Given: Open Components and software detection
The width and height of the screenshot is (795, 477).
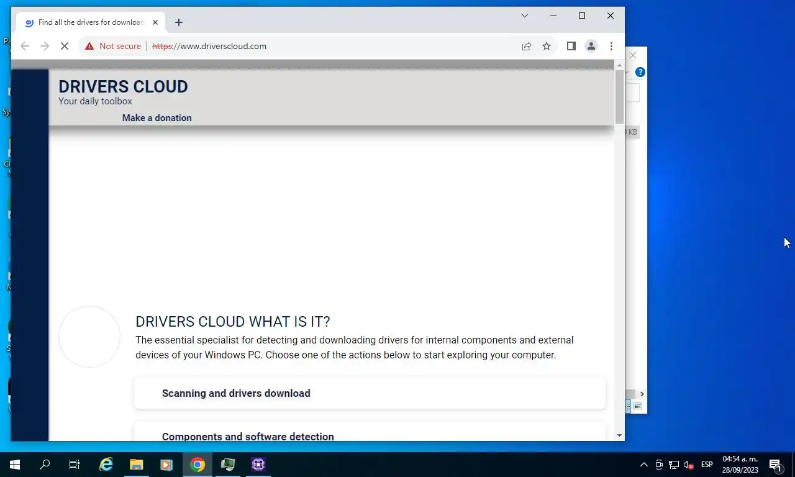Looking at the screenshot, I should point(370,432).
